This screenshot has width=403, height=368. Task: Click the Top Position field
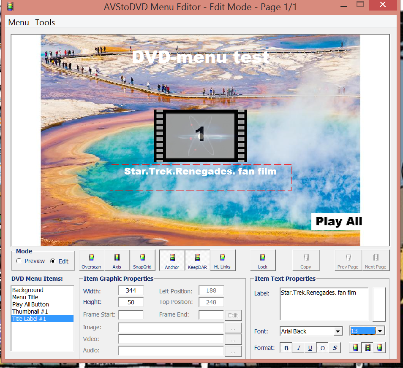click(211, 302)
